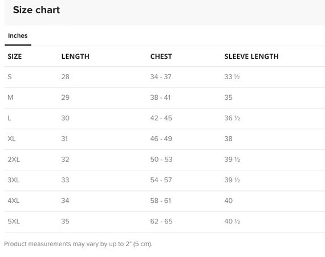Select the 2XL size row label
Viewport: 325px width, 257px height.
[x=14, y=159]
